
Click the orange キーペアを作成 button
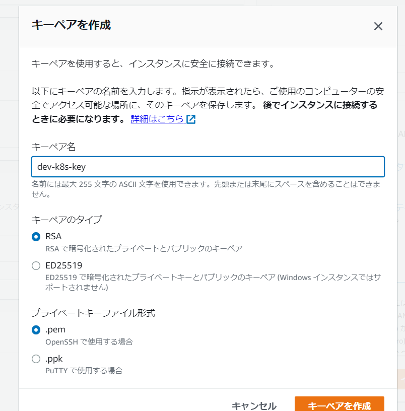[x=339, y=406]
